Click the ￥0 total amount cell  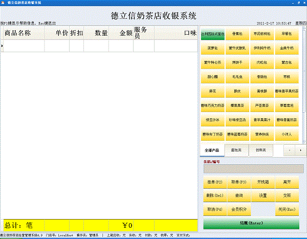121,226
